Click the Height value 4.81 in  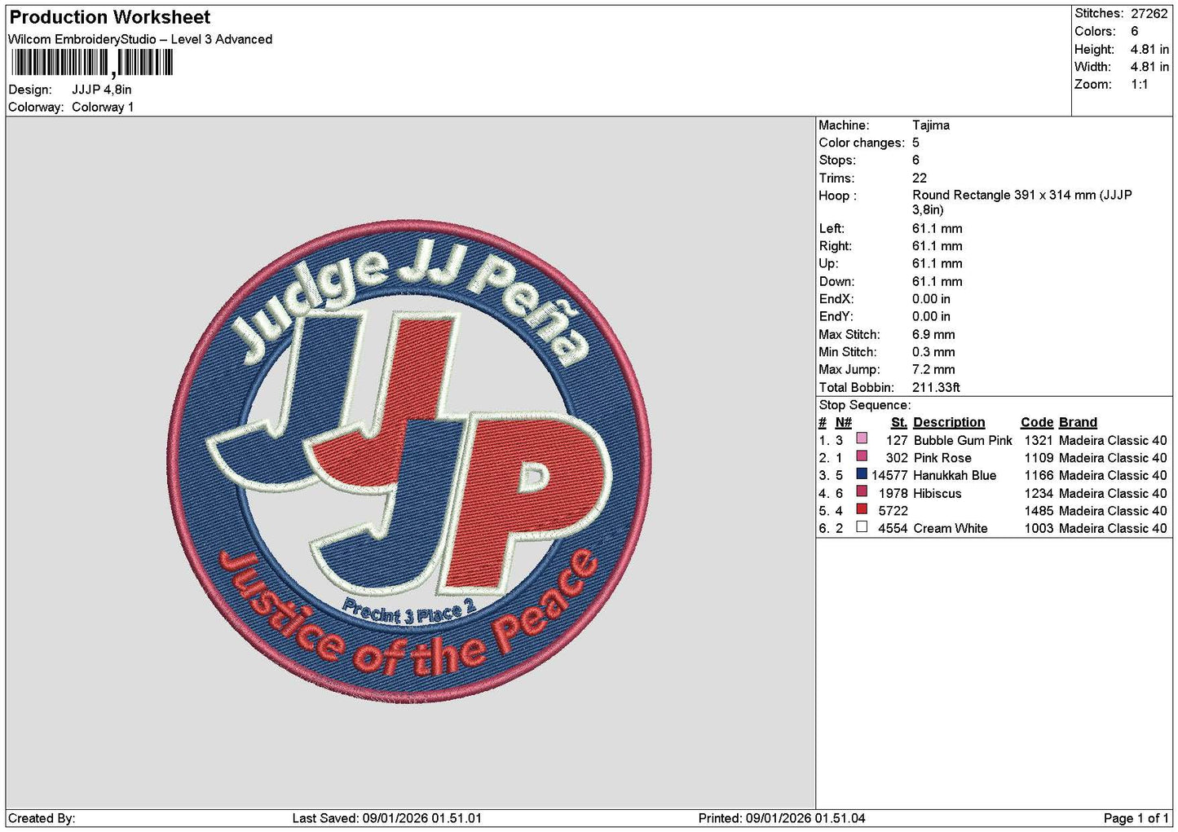pos(1149,49)
